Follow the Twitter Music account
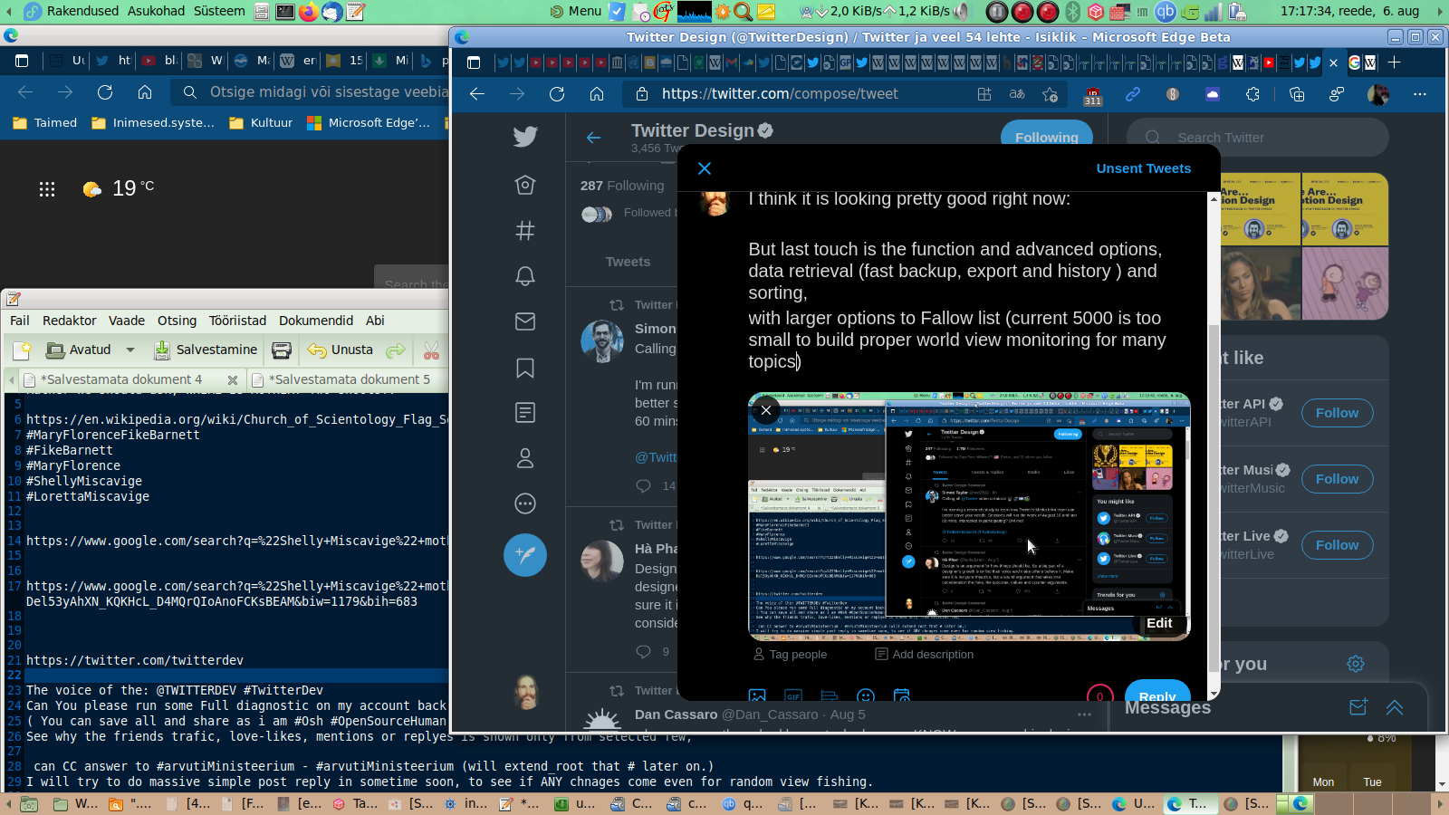 pyautogui.click(x=1338, y=479)
